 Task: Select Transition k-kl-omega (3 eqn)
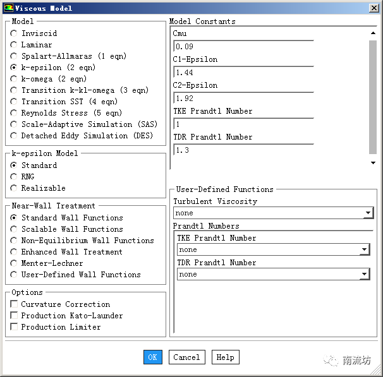[14, 90]
